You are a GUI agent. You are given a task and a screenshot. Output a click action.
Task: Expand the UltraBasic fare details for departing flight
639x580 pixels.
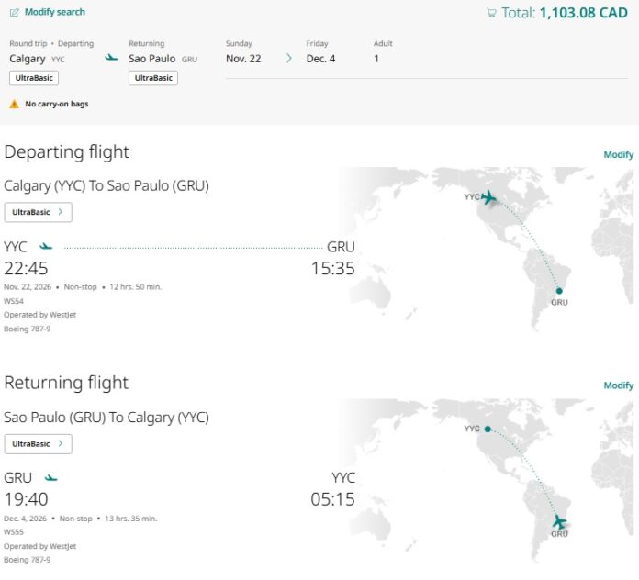tap(38, 212)
